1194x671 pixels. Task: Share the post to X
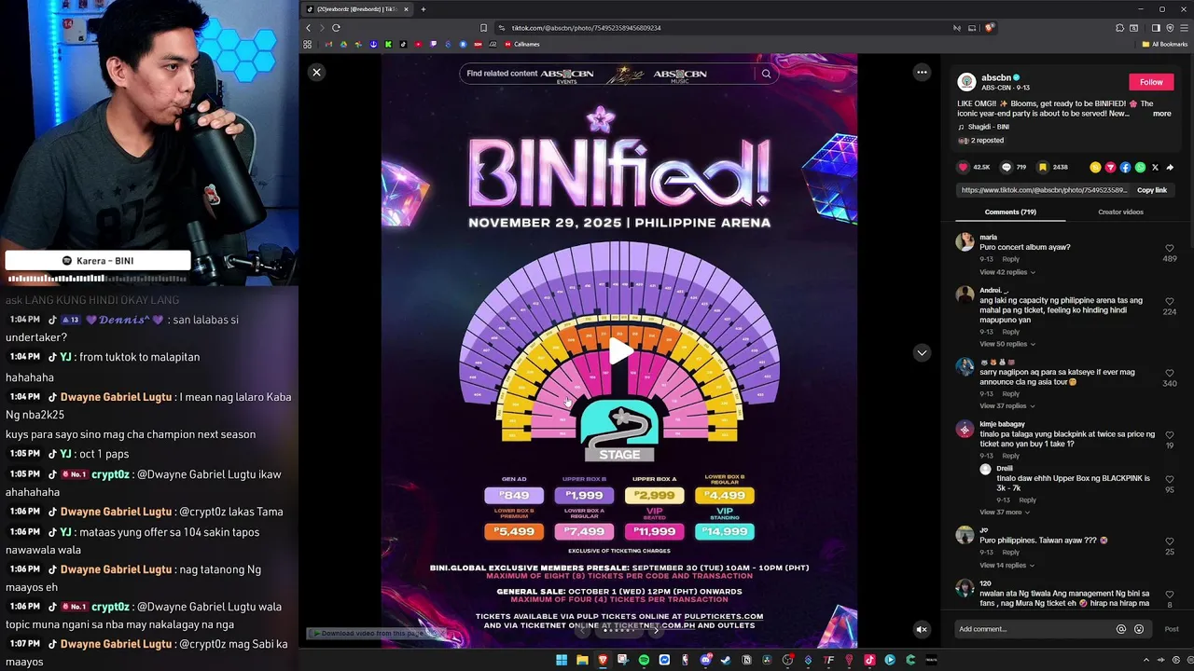click(x=1155, y=168)
